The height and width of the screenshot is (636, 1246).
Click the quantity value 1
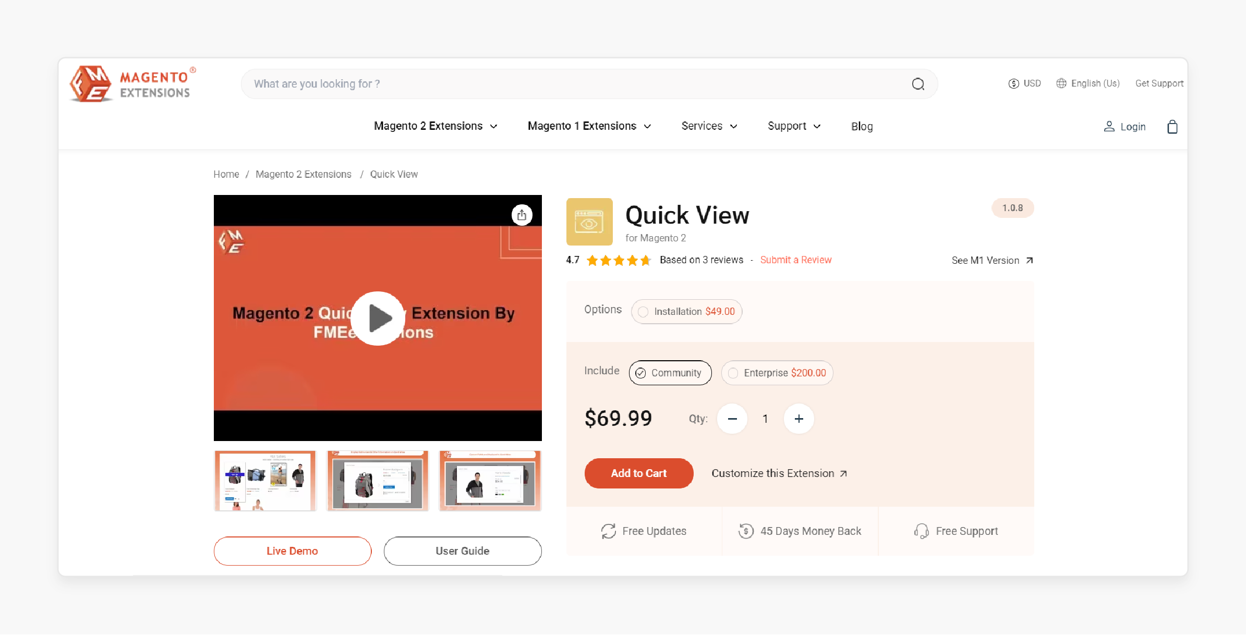(x=765, y=419)
